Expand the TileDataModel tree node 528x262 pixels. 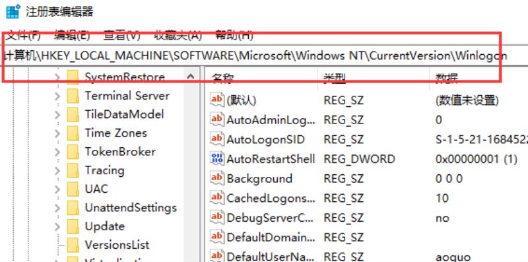point(57,115)
